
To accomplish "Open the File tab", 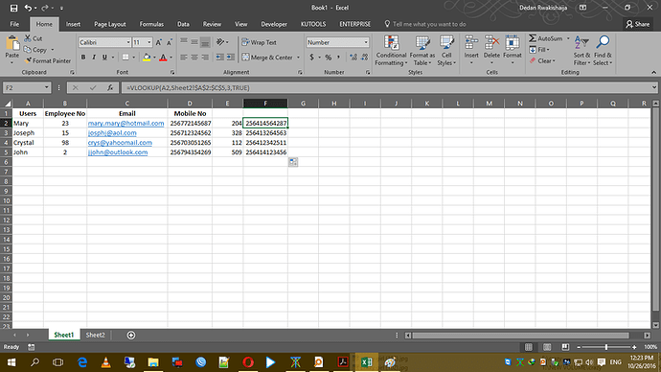I will pyautogui.click(x=14, y=24).
